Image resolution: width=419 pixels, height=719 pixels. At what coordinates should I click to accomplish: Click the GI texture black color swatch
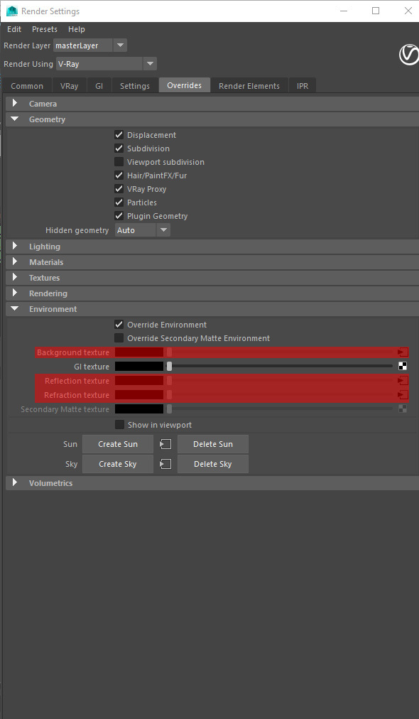pos(139,367)
